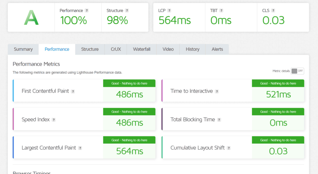Image resolution: width=318 pixels, height=174 pixels.
Task: Click the 100% Performance score
Action: [x=73, y=21]
